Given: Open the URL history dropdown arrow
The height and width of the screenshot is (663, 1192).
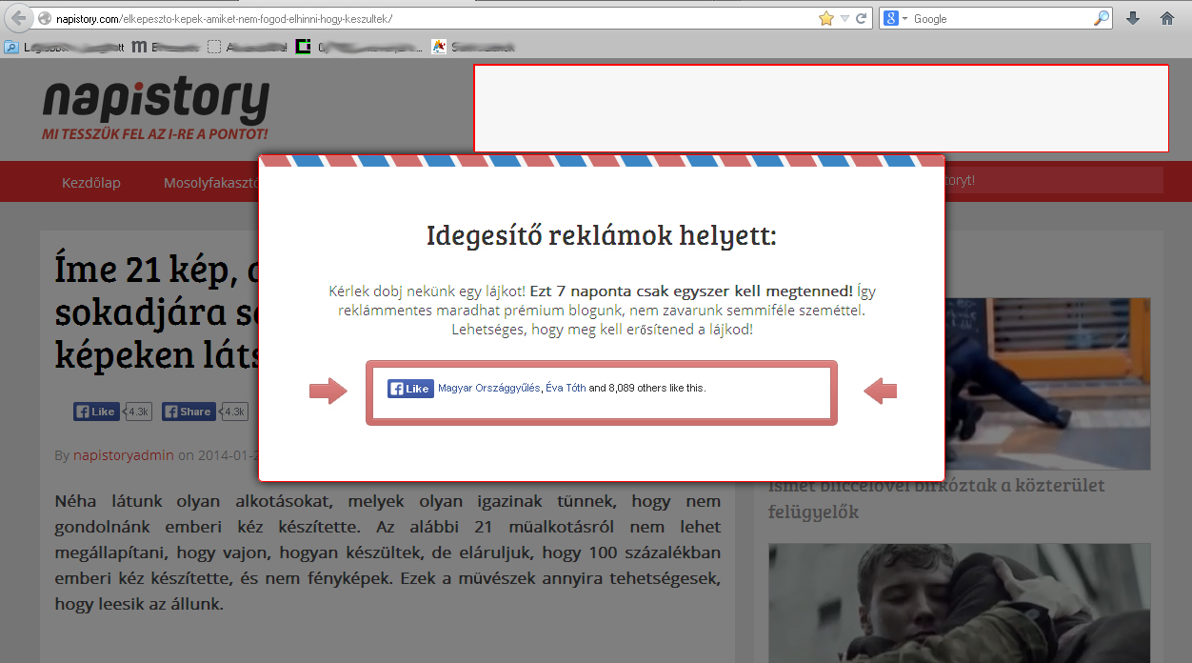Looking at the screenshot, I should tap(844, 18).
